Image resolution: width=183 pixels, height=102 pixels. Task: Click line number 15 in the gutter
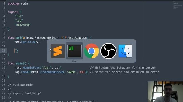point(3,63)
